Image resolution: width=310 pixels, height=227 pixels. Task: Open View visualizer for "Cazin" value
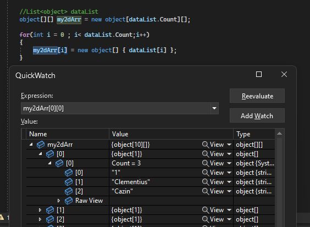point(213,191)
